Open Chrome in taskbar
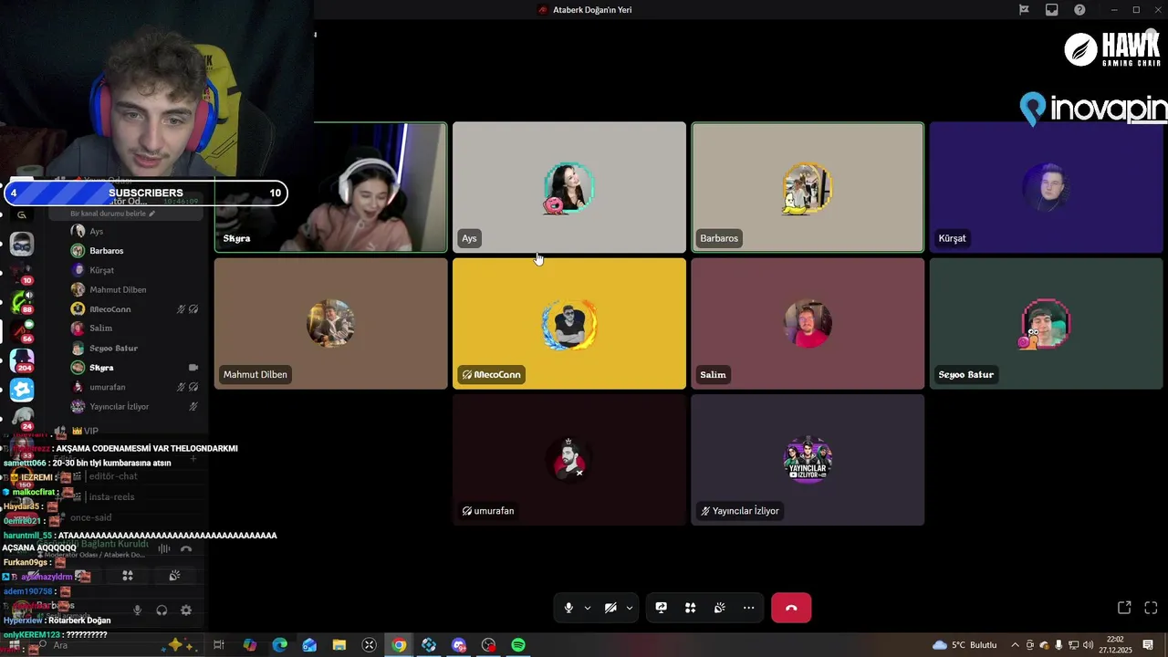The width and height of the screenshot is (1168, 657). (x=399, y=645)
